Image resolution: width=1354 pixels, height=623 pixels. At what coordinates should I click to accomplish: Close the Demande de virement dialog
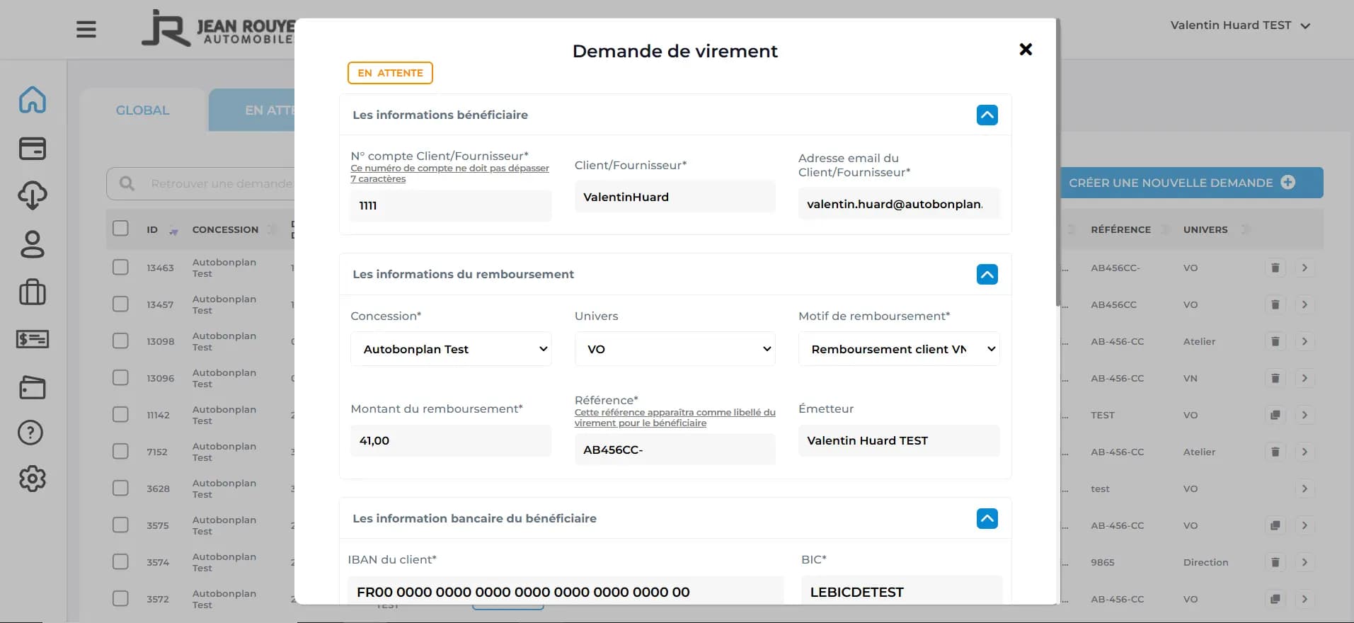coord(1026,50)
